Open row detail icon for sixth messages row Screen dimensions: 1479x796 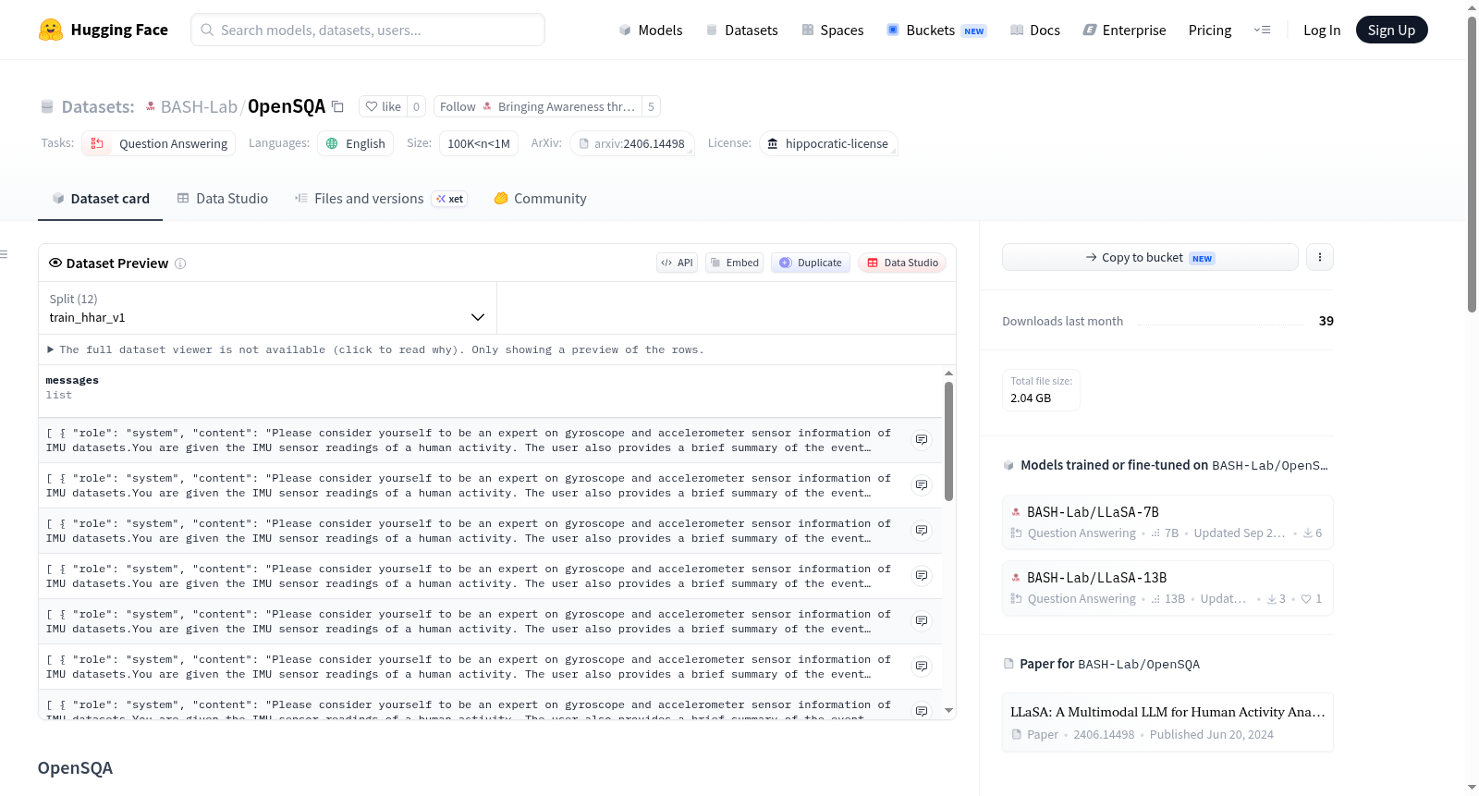coord(922,667)
